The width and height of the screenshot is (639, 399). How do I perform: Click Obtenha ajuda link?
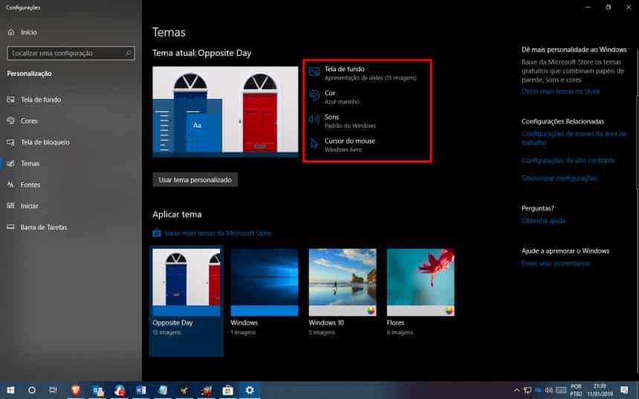pos(543,221)
